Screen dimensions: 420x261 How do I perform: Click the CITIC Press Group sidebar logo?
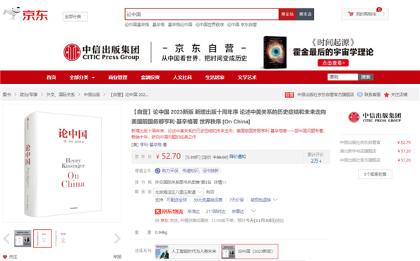[374, 117]
